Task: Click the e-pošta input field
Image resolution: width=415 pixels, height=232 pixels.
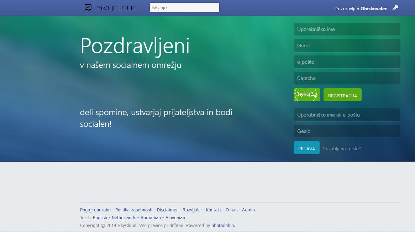Action: tap(347, 62)
